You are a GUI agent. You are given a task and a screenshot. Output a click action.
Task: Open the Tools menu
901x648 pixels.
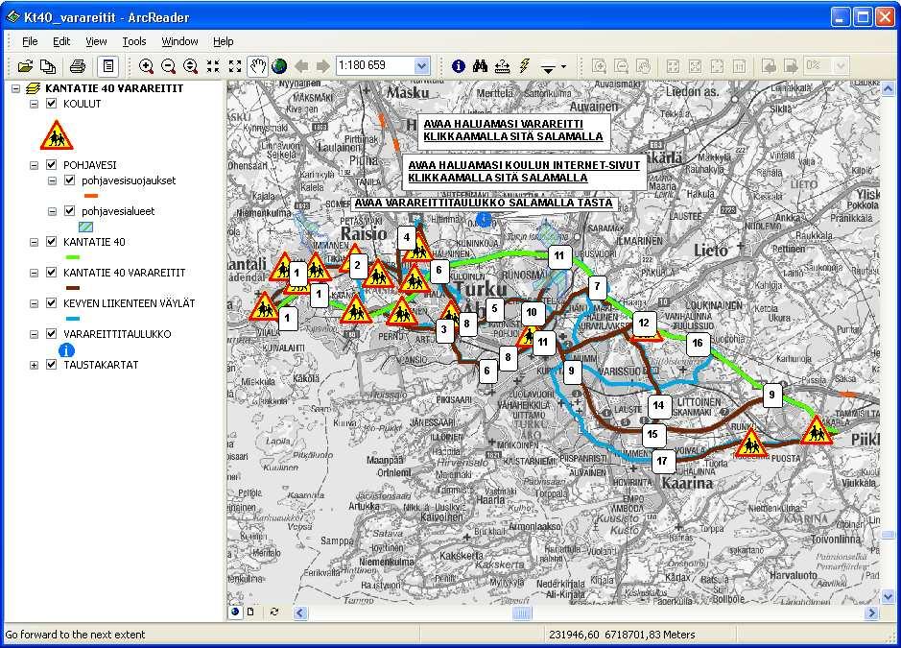pos(134,41)
